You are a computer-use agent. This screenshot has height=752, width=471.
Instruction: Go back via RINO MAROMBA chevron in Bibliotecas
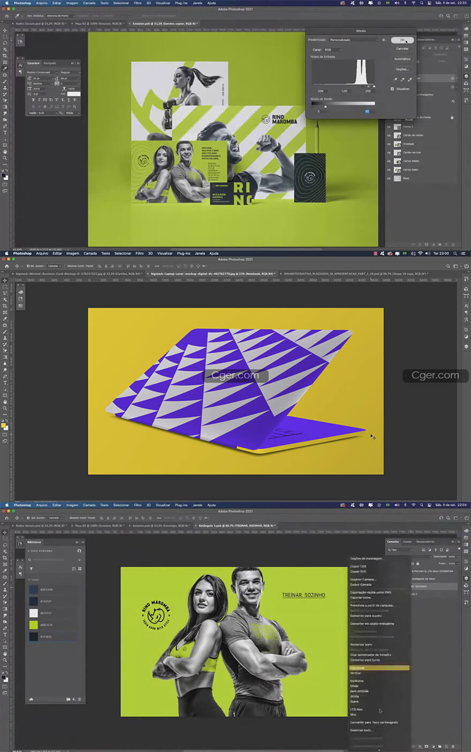tap(29, 551)
